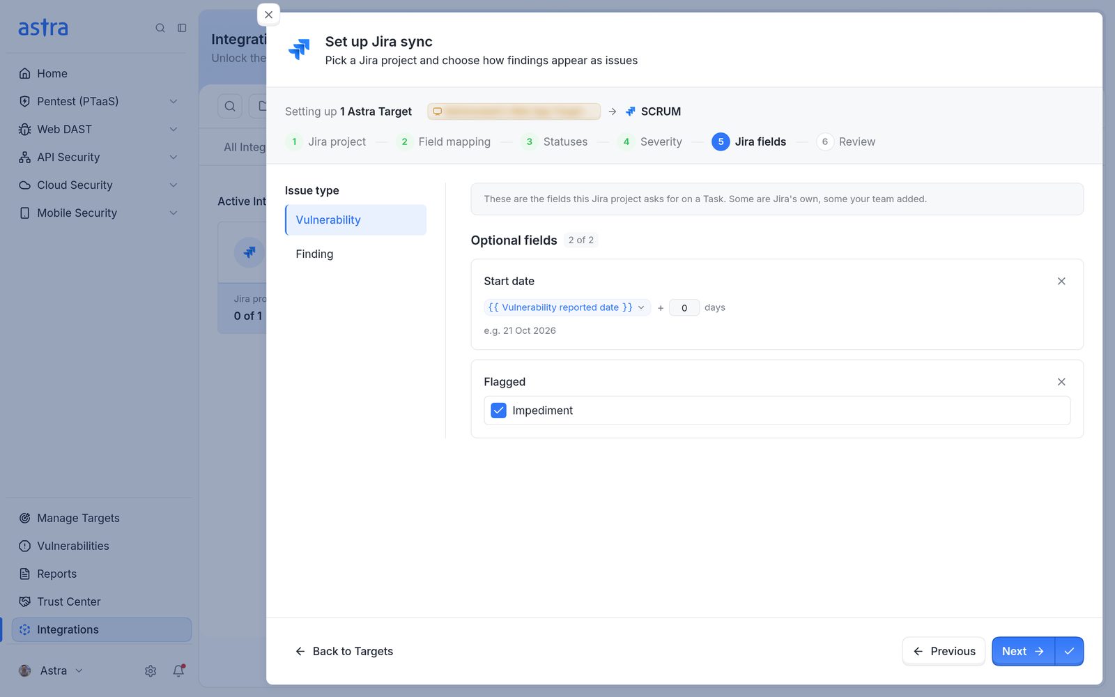Collapse the sidebar panel icon
This screenshot has width=1115, height=697.
point(182,28)
